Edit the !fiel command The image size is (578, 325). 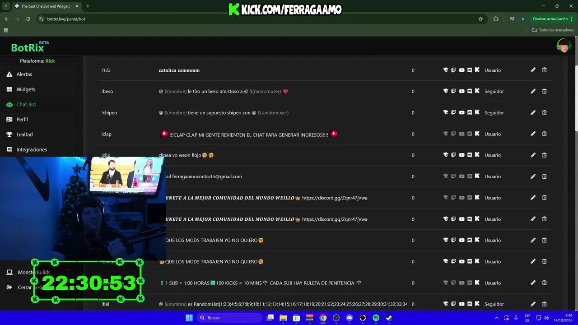[x=533, y=304]
